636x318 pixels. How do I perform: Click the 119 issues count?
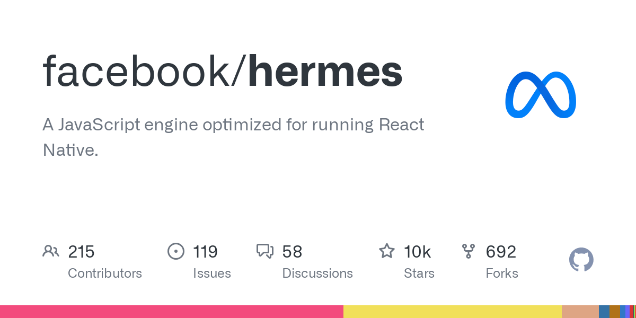[205, 251]
